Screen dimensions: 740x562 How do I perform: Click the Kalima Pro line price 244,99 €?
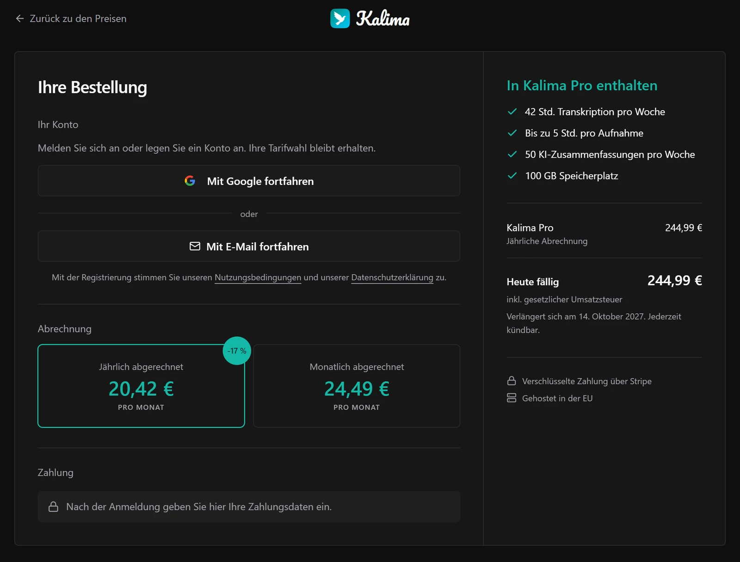click(x=684, y=228)
